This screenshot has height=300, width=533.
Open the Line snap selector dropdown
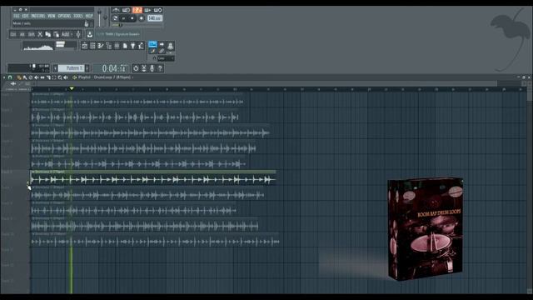[166, 58]
